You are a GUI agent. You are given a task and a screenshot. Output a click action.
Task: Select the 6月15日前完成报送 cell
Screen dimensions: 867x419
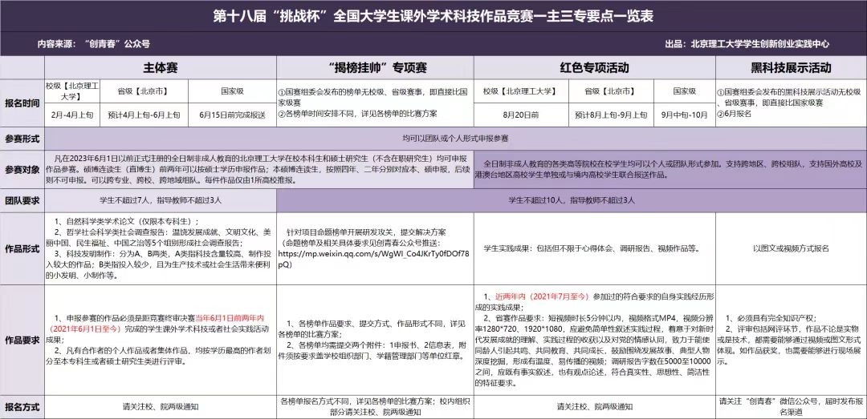[x=232, y=115]
